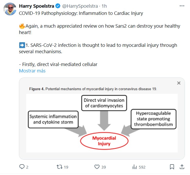Image resolution: width=190 pixels, height=175 pixels.
Task: Click the Systemic inflammation and cytokine storm box
Action: (53, 119)
